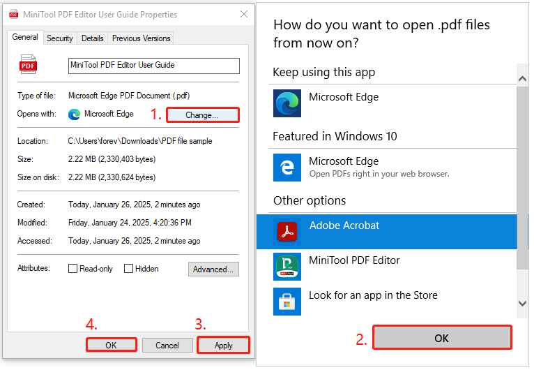The height and width of the screenshot is (370, 534).
Task: Select Look for an app in the Store
Action: [373, 295]
